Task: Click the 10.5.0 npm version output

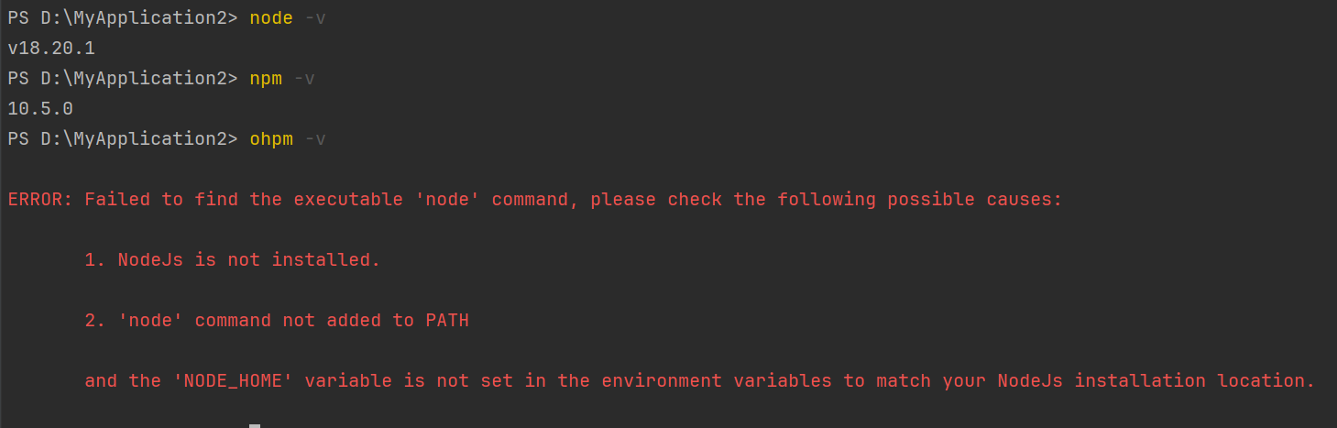Action: tap(40, 109)
